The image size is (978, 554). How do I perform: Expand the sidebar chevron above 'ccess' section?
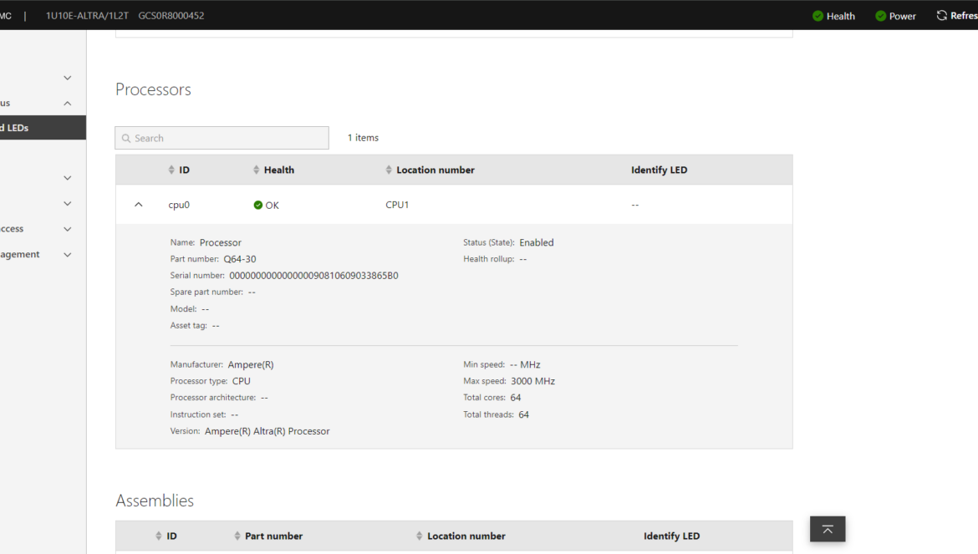68,204
